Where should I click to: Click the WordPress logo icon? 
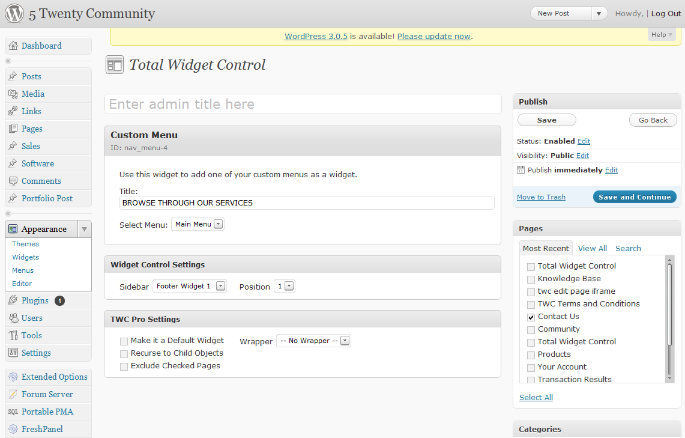[14, 13]
